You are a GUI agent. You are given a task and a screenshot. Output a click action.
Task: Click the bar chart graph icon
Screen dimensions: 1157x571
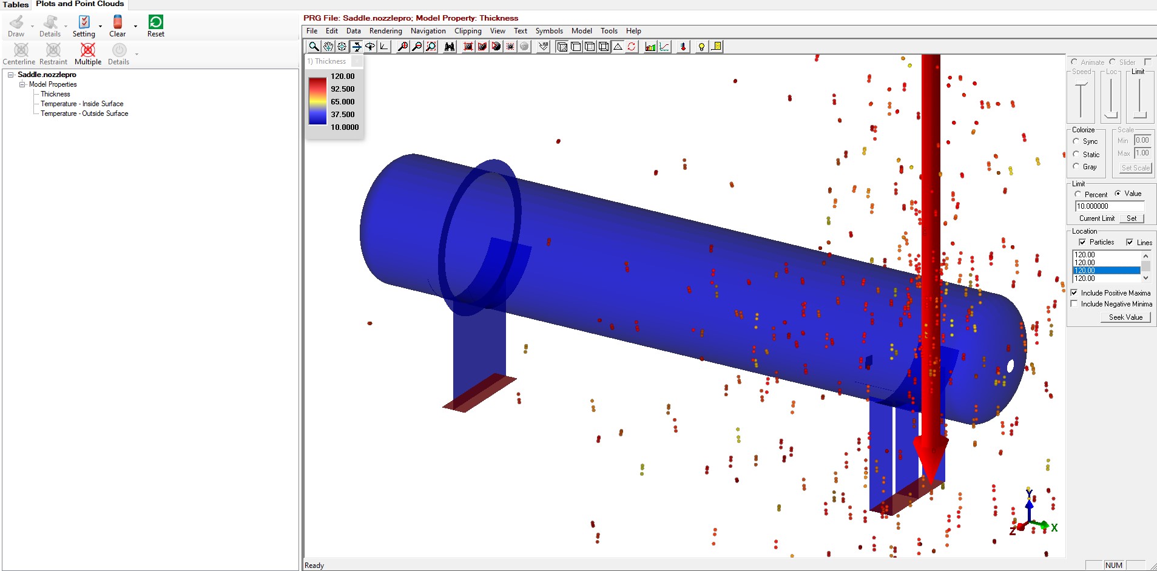tap(650, 47)
